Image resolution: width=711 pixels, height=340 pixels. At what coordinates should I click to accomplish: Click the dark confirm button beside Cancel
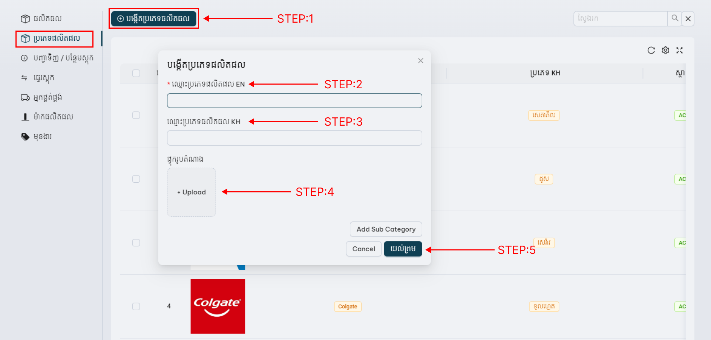tap(403, 249)
